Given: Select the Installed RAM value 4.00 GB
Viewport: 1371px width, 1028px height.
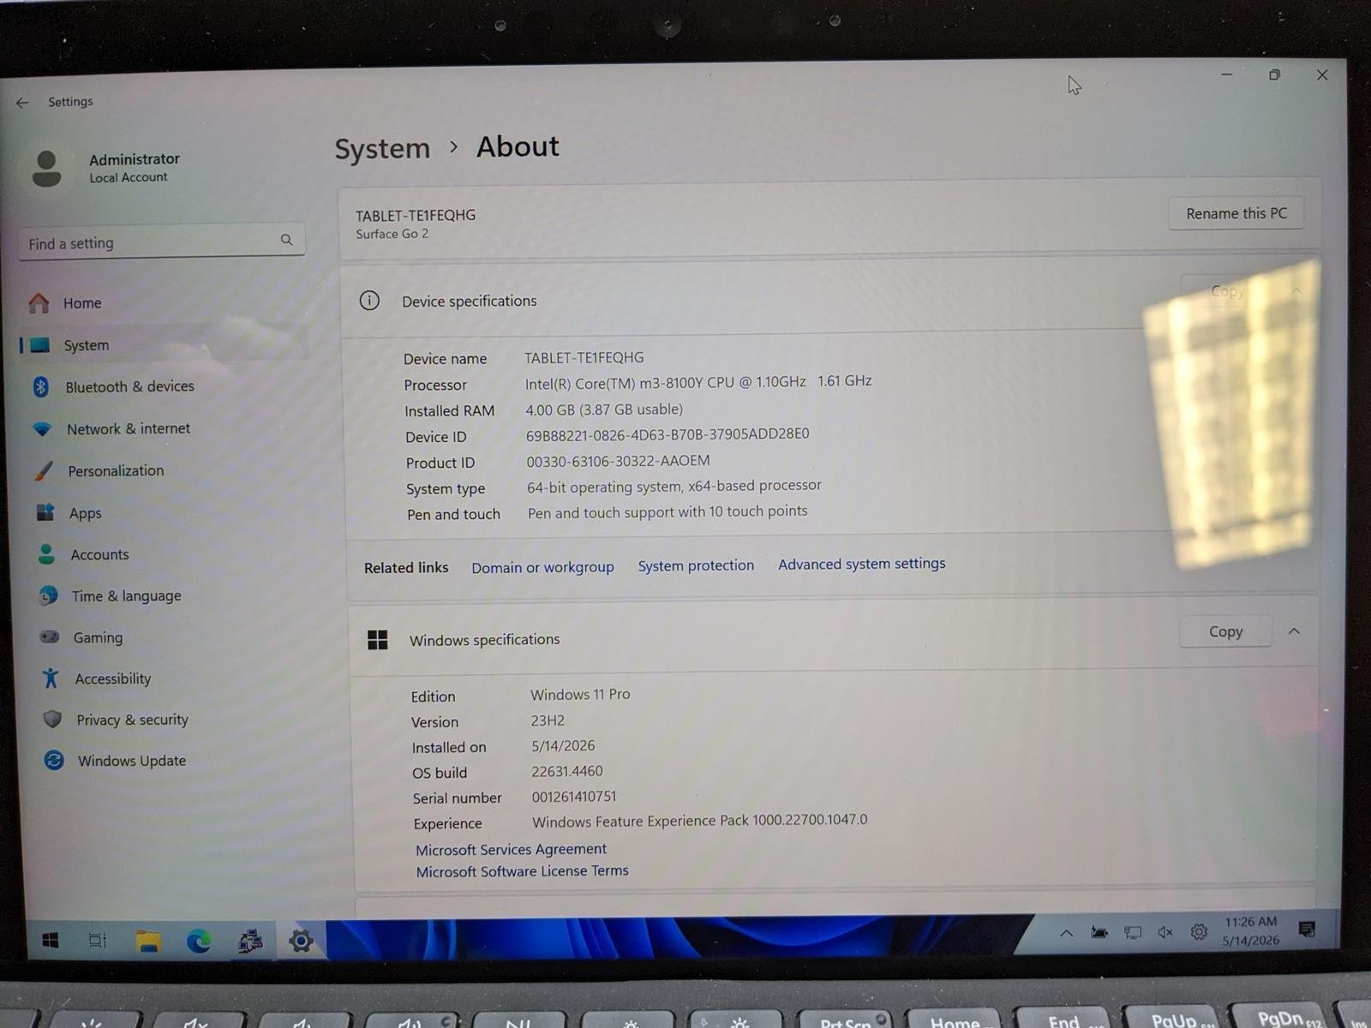Looking at the screenshot, I should click(604, 409).
